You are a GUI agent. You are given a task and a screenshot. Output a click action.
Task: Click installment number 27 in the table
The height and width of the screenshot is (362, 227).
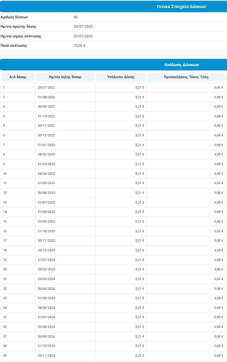click(5, 336)
